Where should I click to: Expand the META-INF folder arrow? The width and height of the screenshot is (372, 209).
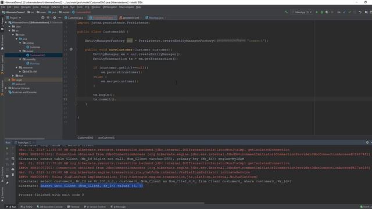(20, 71)
